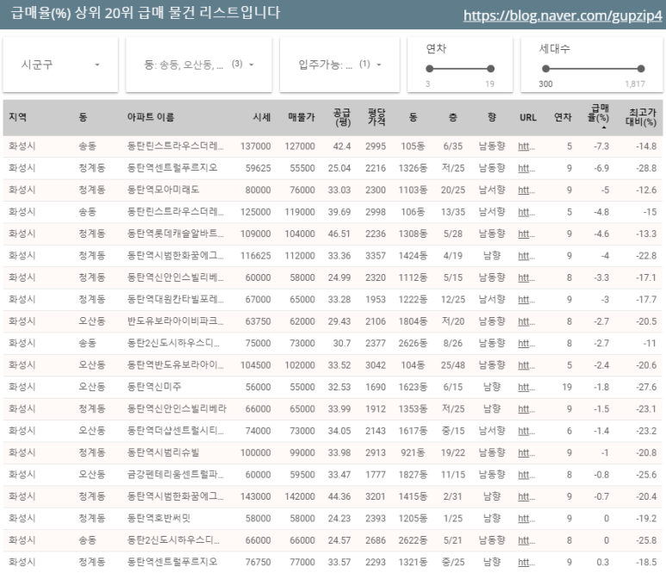Click the 급매율 value -7.3

(x=601, y=146)
